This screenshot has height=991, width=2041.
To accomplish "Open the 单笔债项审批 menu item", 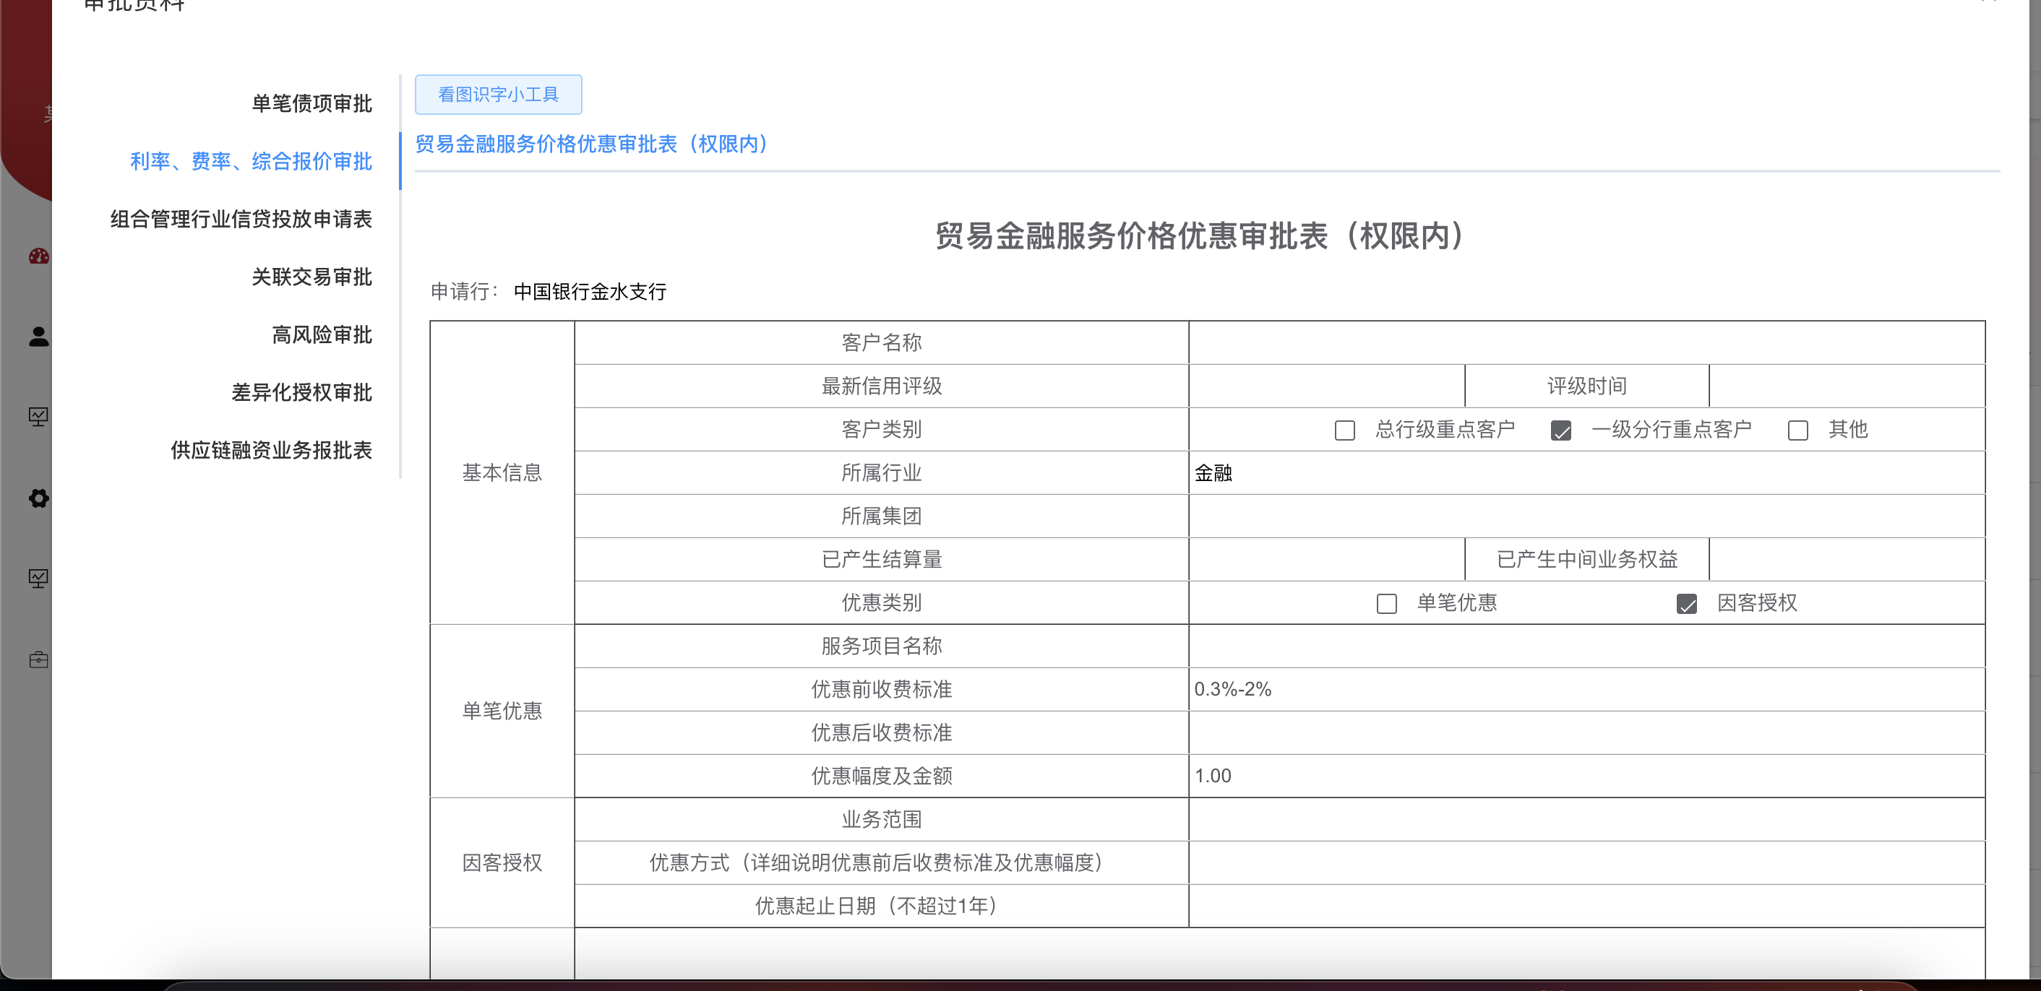I will point(311,104).
